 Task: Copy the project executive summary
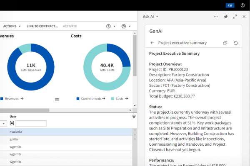pos(225,43)
